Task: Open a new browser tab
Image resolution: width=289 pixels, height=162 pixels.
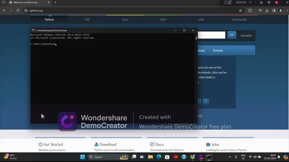Action: pos(55,2)
